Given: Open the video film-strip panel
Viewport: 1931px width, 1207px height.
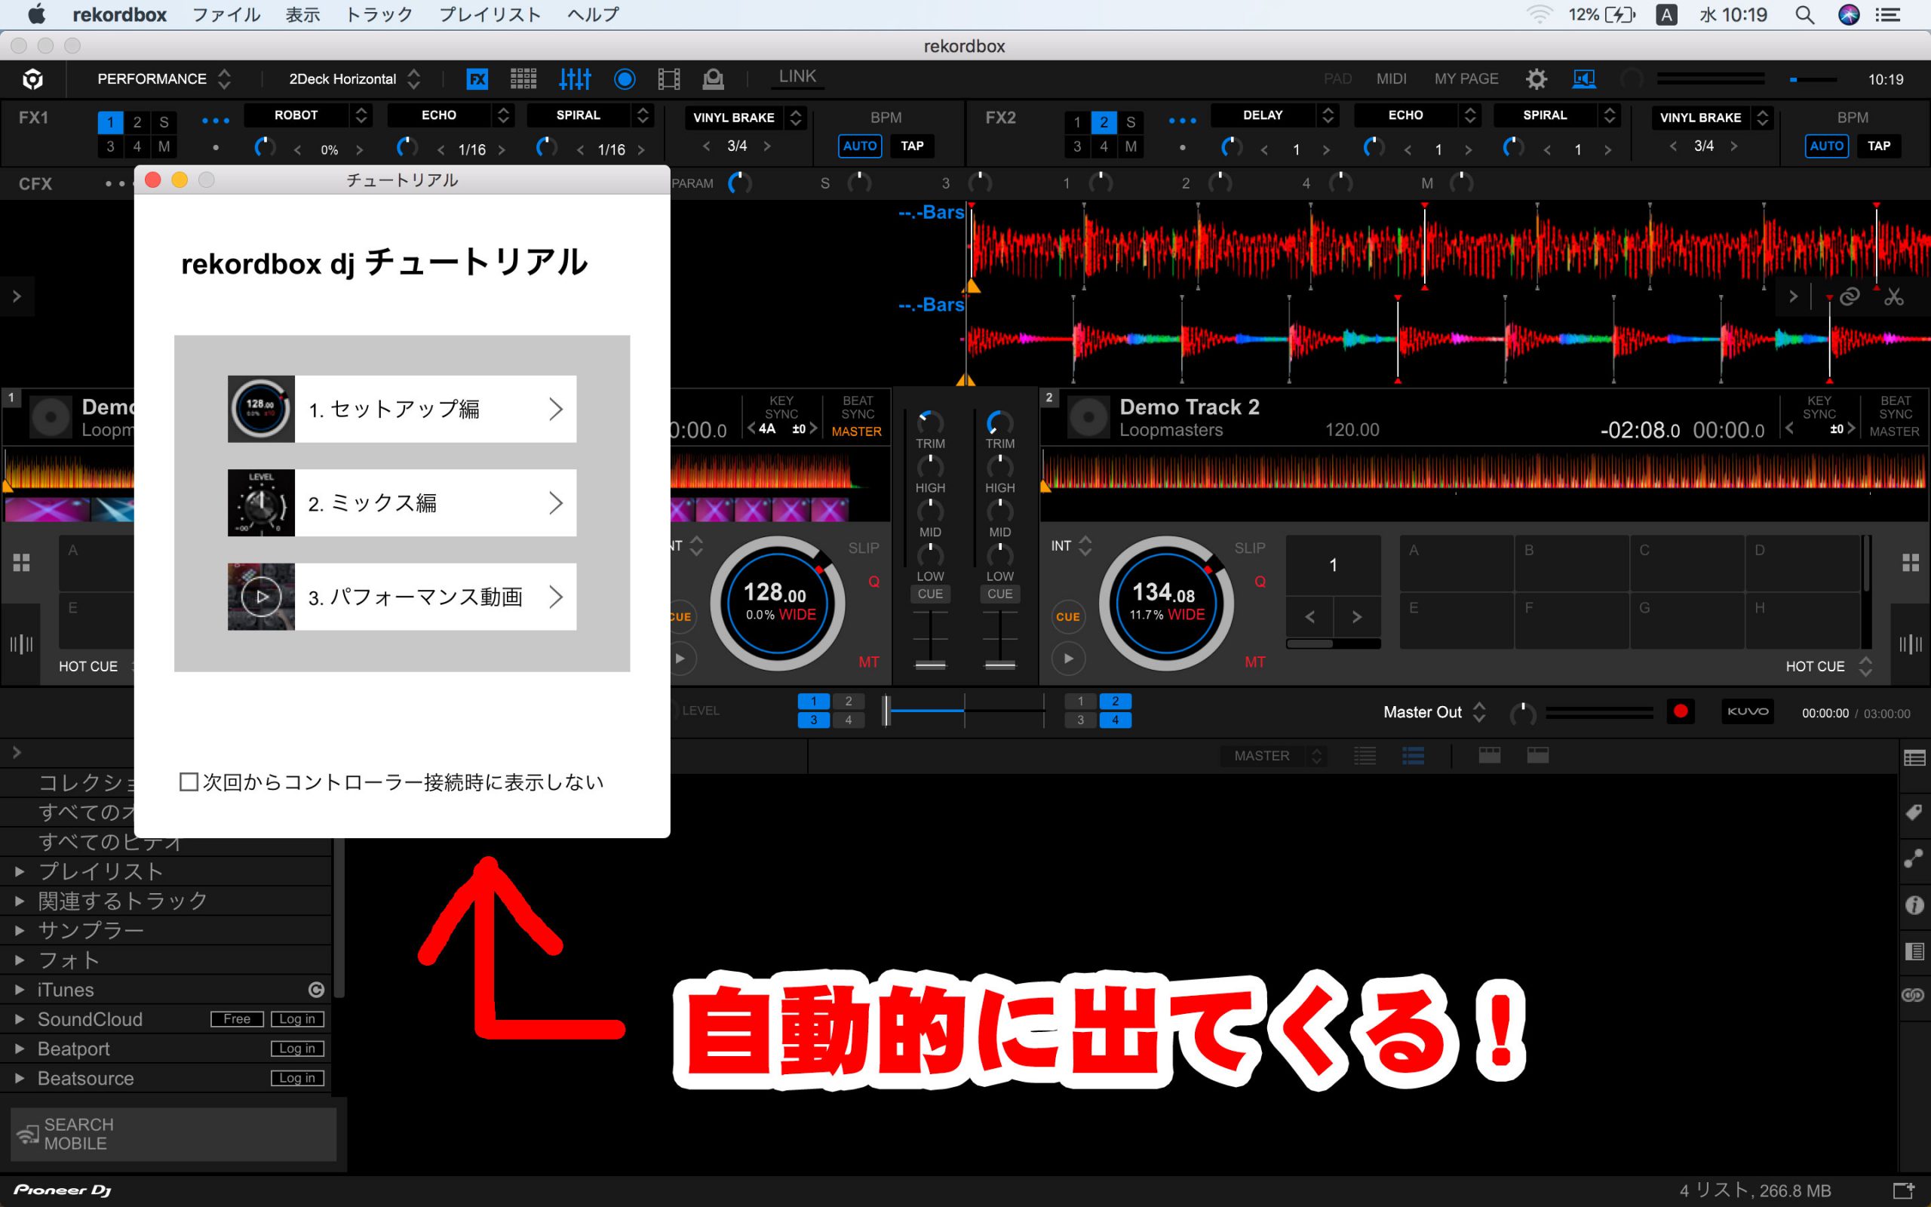Looking at the screenshot, I should [x=668, y=79].
